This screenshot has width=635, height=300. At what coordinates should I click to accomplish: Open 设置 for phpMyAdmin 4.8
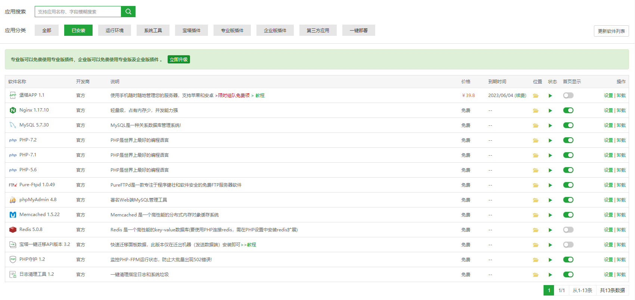coord(608,200)
